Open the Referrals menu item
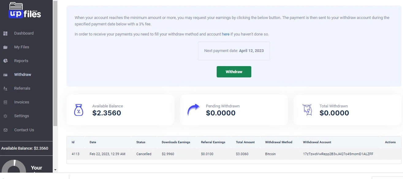The height and width of the screenshot is (179, 403). click(x=22, y=88)
